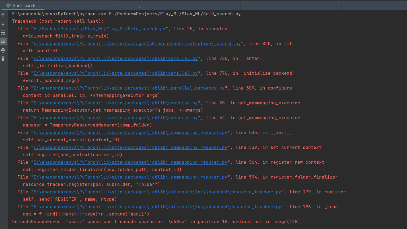This screenshot has height=229, width=407.
Task: Open the executor.py link at line 20
Action: pyautogui.click(x=115, y=103)
